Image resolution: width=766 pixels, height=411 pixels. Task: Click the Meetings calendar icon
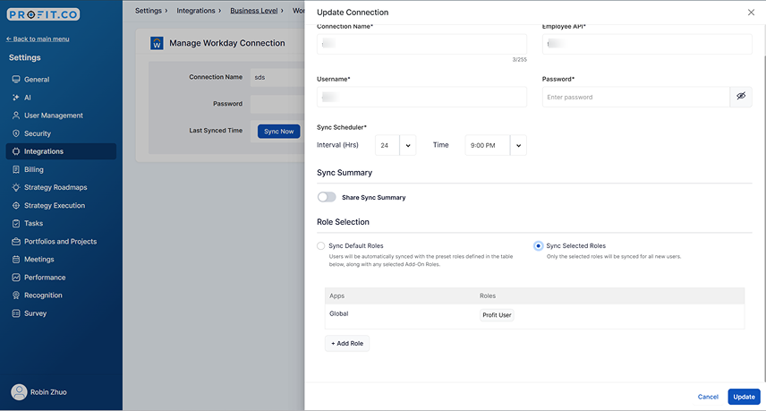tap(16, 260)
